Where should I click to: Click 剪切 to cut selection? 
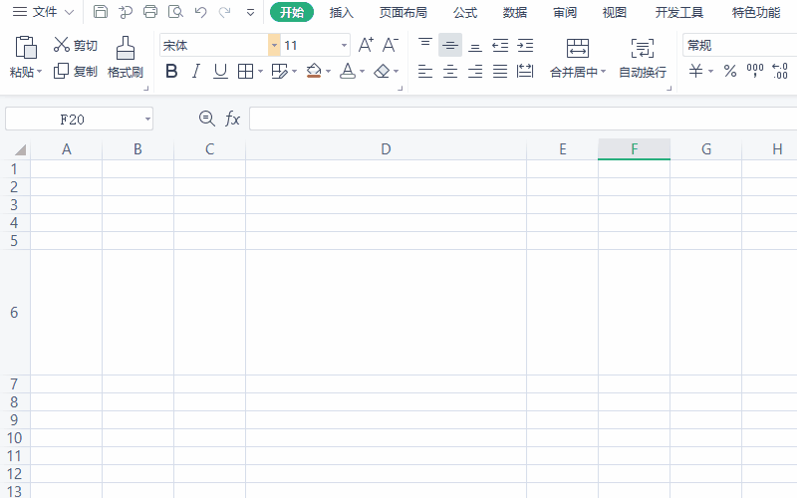(76, 45)
